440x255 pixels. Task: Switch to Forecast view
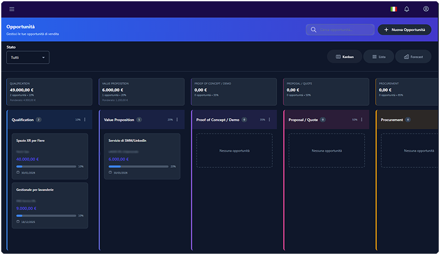click(x=413, y=56)
